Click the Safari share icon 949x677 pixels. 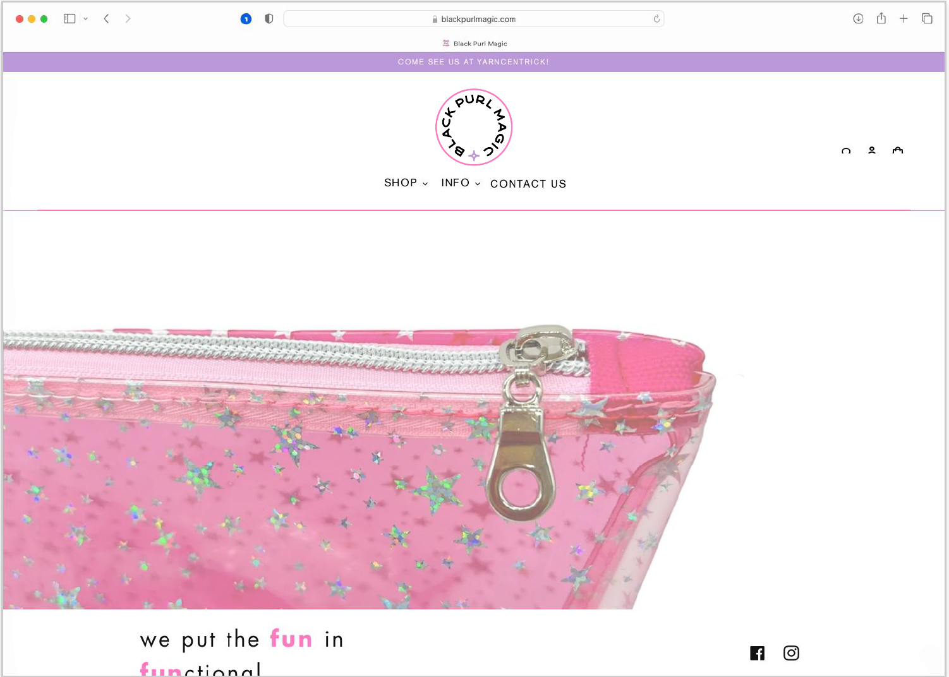click(x=881, y=18)
